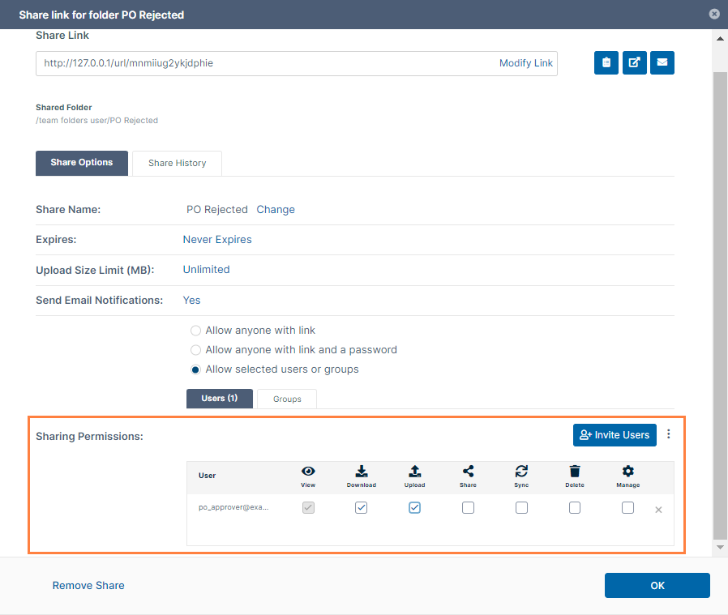Open share link in new window icon

coord(635,62)
